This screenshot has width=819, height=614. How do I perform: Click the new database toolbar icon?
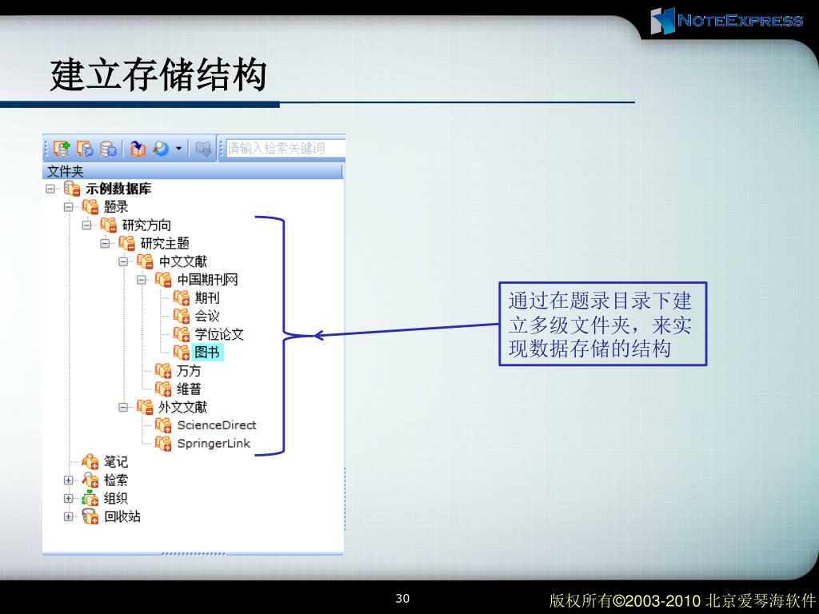[x=61, y=149]
